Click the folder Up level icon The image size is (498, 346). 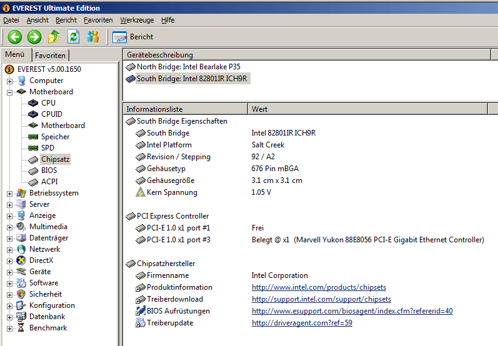point(54,37)
